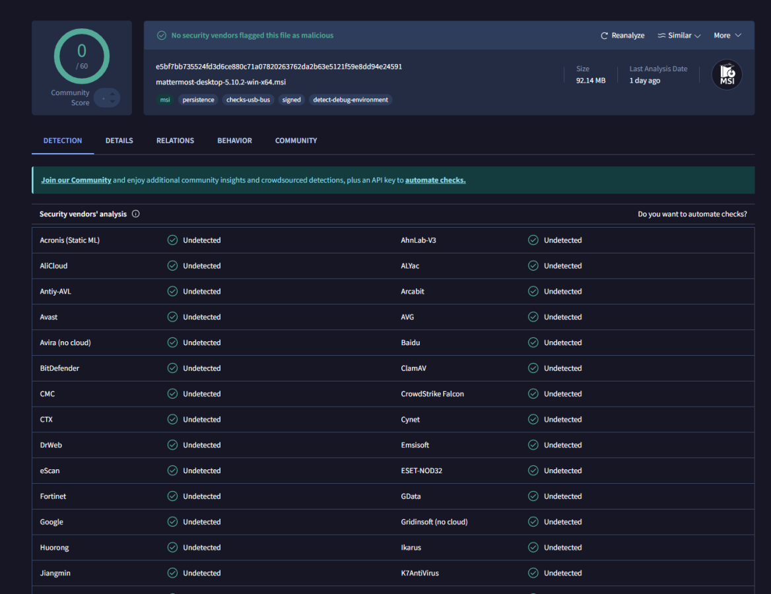Open the Similar dropdown

coord(679,36)
